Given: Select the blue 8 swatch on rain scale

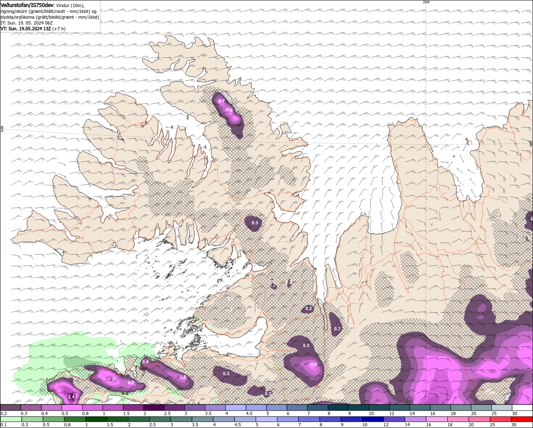Looking at the screenshot, I should click(x=330, y=419).
